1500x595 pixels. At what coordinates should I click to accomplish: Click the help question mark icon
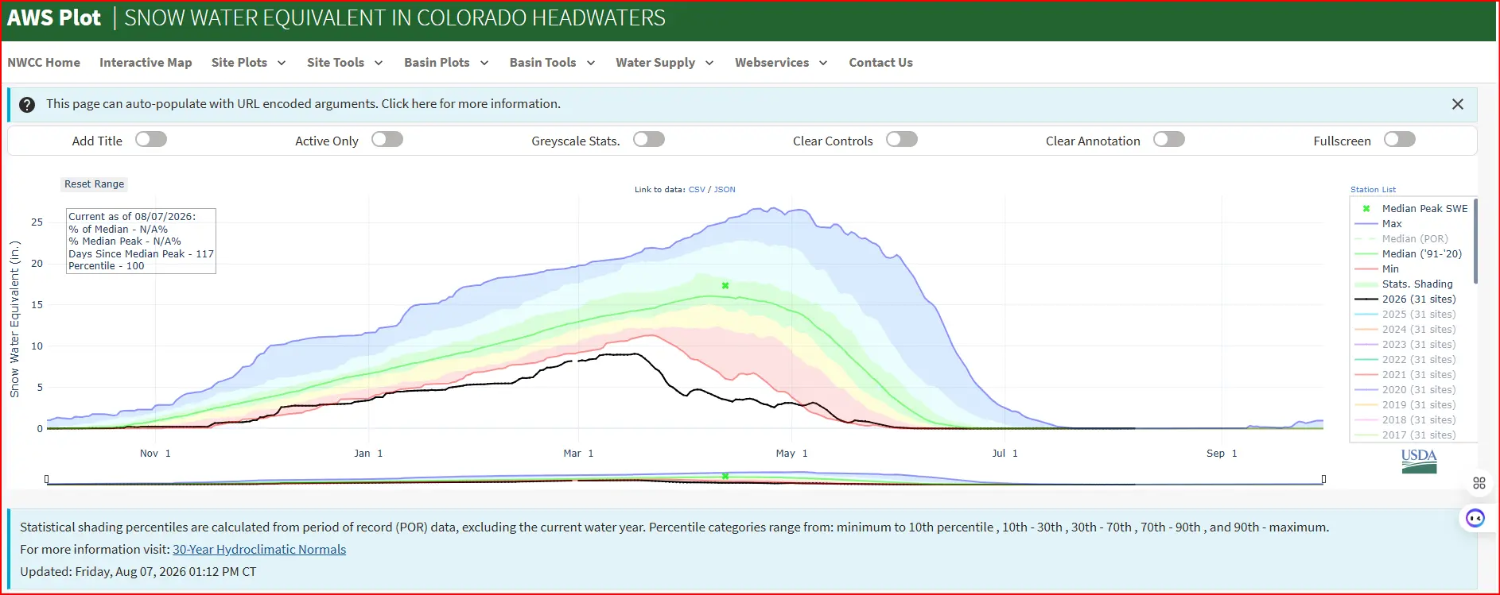pos(27,105)
